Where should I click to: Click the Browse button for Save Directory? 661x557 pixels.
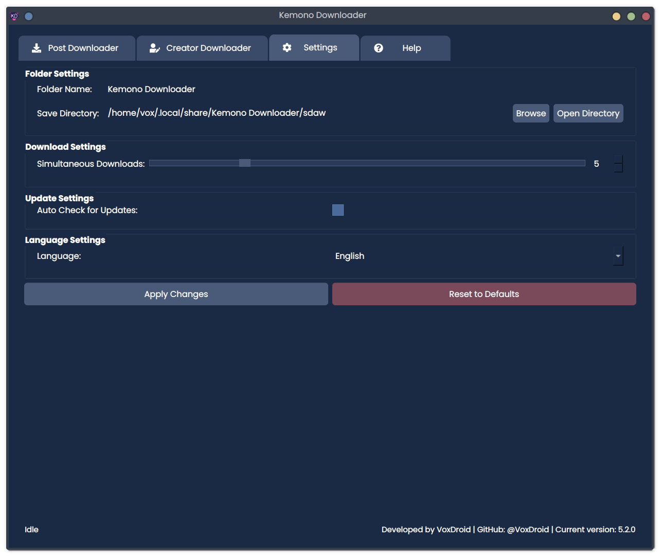coord(530,113)
